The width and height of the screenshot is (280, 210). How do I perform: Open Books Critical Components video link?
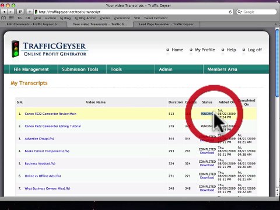point(47,151)
